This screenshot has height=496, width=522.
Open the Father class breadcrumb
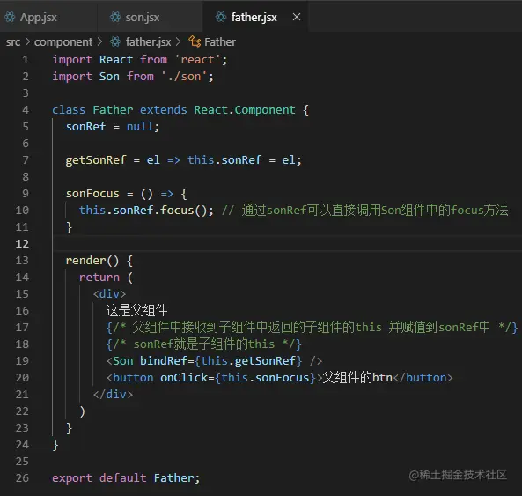pyautogui.click(x=220, y=42)
